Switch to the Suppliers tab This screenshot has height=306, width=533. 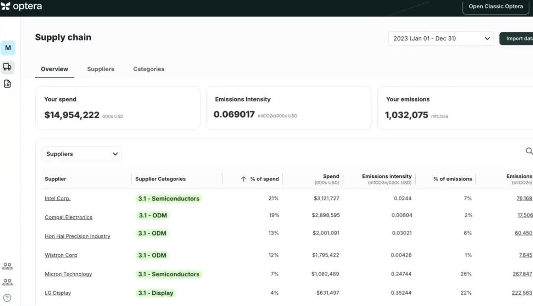click(100, 69)
